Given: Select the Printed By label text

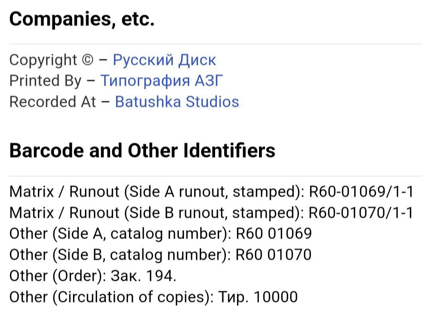Looking at the screenshot, I should (x=45, y=81).
